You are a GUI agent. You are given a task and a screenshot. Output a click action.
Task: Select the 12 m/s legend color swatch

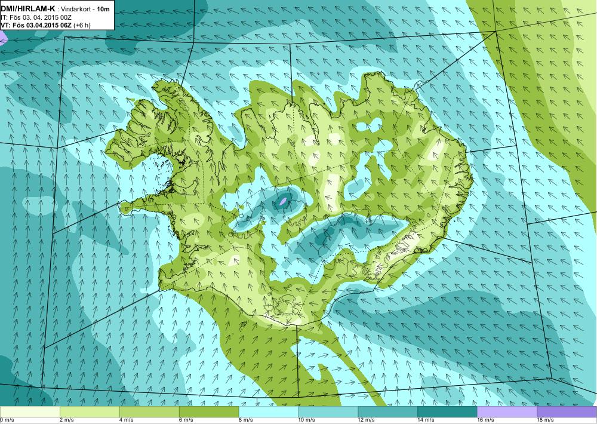pyautogui.click(x=388, y=412)
